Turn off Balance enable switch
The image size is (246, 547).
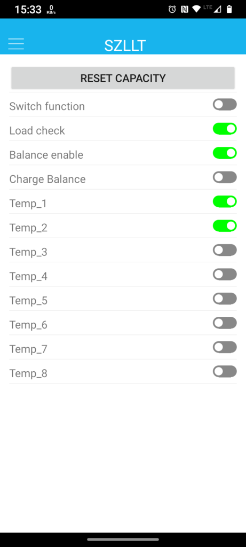tap(225, 153)
